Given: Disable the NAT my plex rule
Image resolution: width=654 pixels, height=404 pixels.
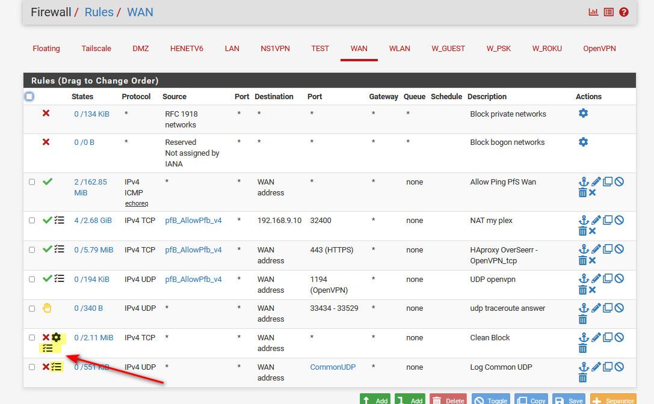Looking at the screenshot, I should [x=619, y=219].
